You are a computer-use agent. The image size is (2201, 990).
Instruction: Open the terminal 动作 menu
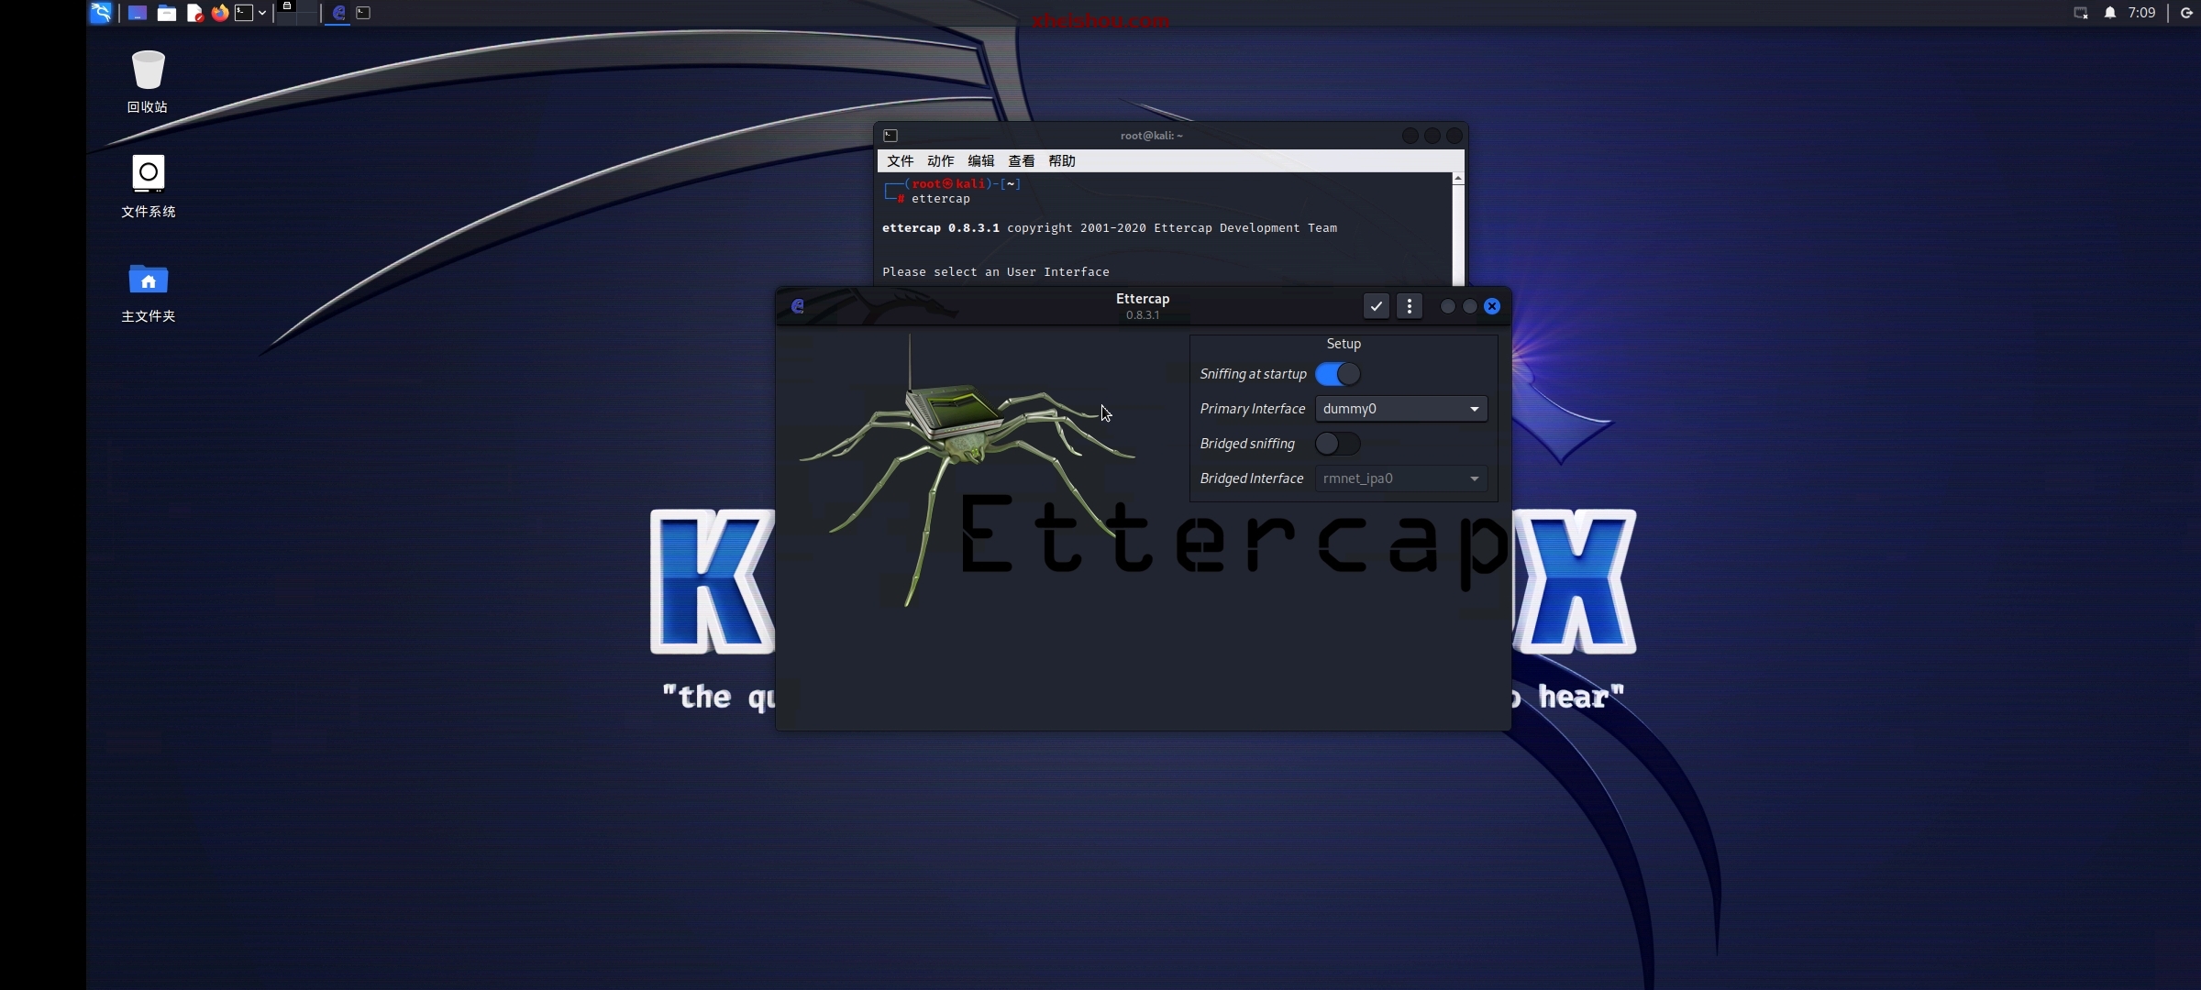[x=940, y=160]
